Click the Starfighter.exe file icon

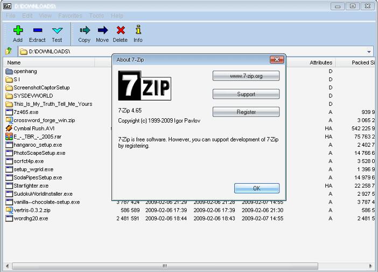click(x=9, y=185)
